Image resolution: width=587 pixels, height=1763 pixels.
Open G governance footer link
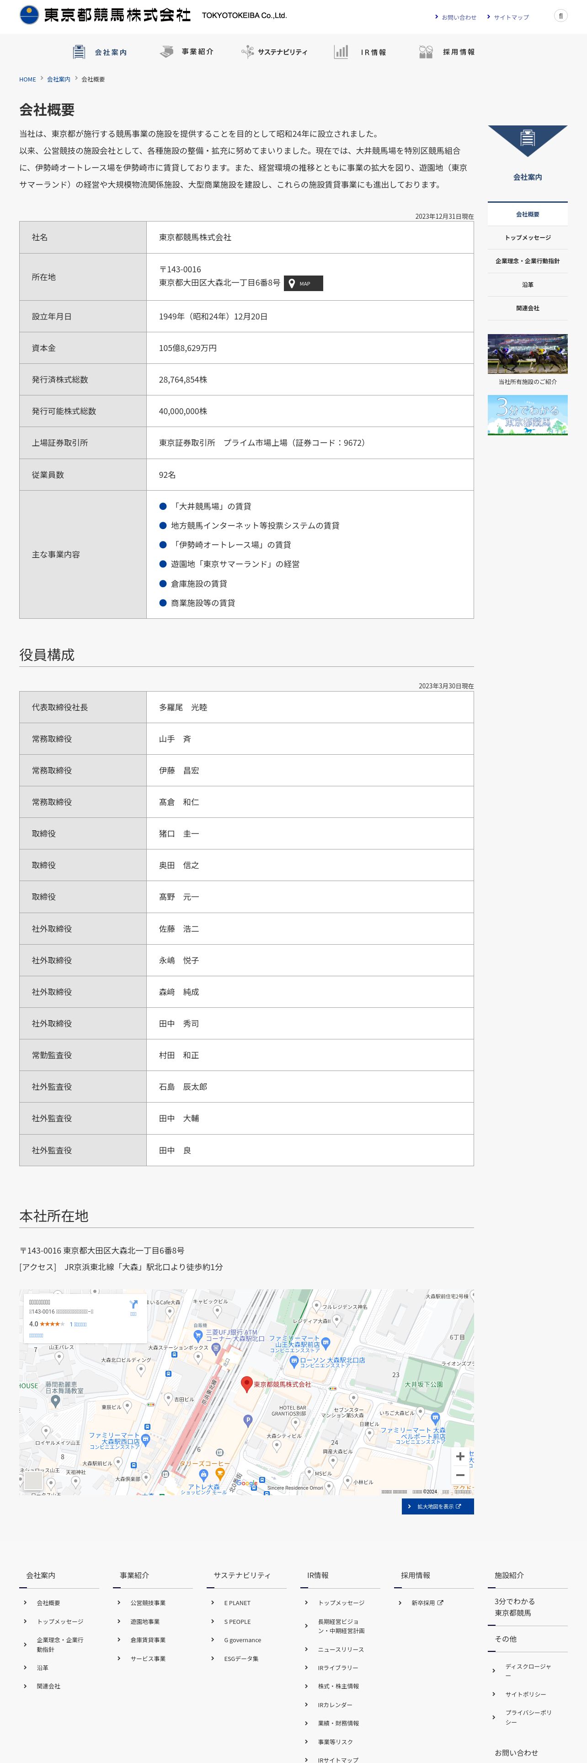[x=243, y=1640]
